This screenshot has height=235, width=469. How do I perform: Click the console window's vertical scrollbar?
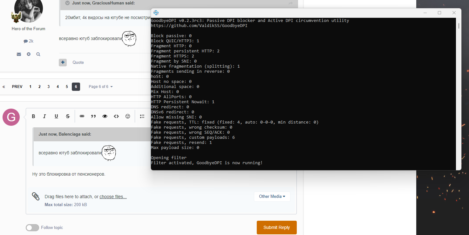coord(459,95)
